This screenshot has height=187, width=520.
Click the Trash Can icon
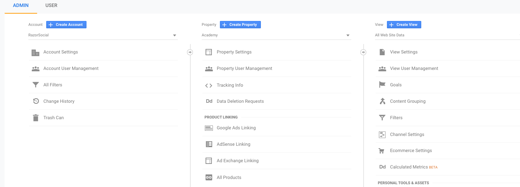[x=35, y=118]
